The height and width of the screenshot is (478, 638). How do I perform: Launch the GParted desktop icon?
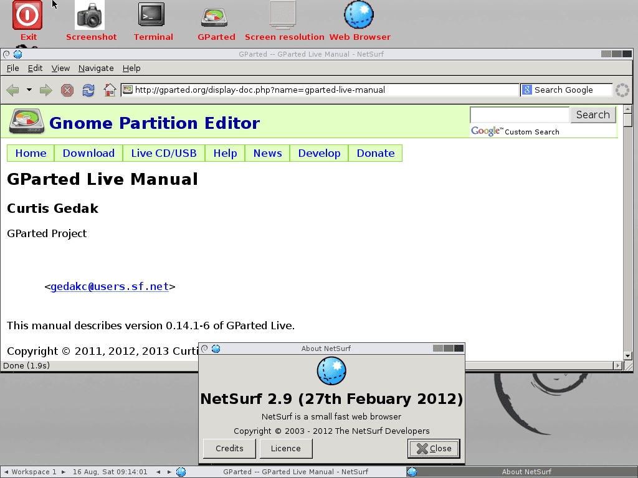[214, 17]
